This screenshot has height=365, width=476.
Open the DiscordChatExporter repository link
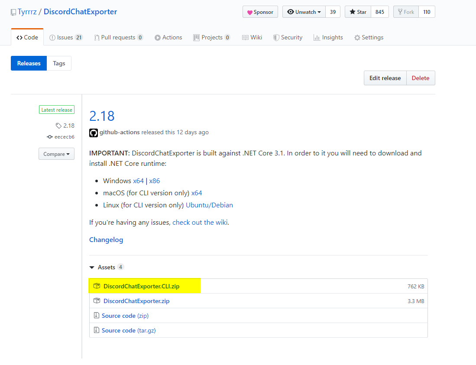tap(80, 12)
